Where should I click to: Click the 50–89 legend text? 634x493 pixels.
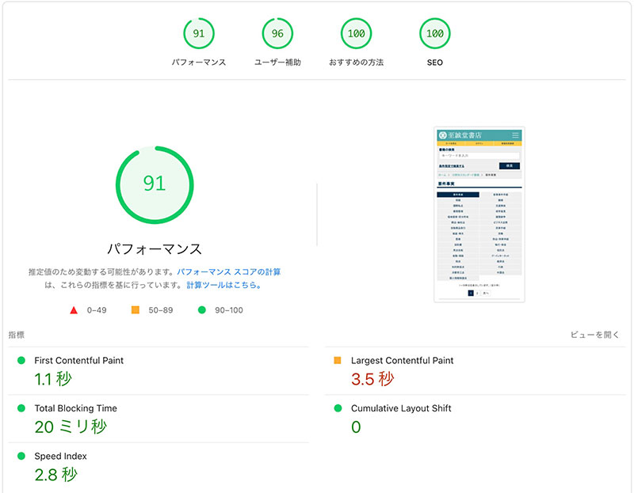161,310
